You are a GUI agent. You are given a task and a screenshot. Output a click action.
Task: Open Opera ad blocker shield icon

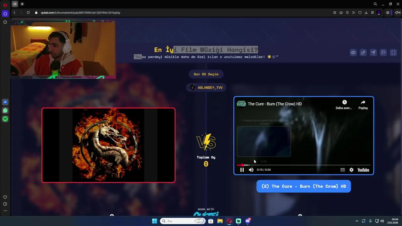[x=347, y=13]
